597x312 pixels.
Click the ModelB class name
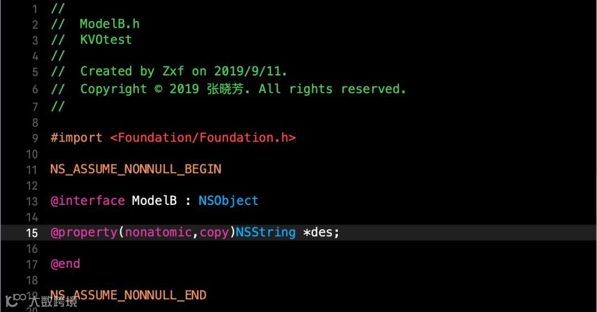[154, 200]
